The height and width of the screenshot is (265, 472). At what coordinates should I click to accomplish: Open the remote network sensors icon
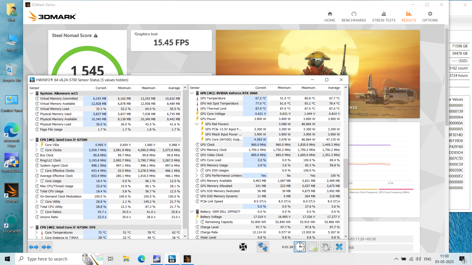click(263, 247)
